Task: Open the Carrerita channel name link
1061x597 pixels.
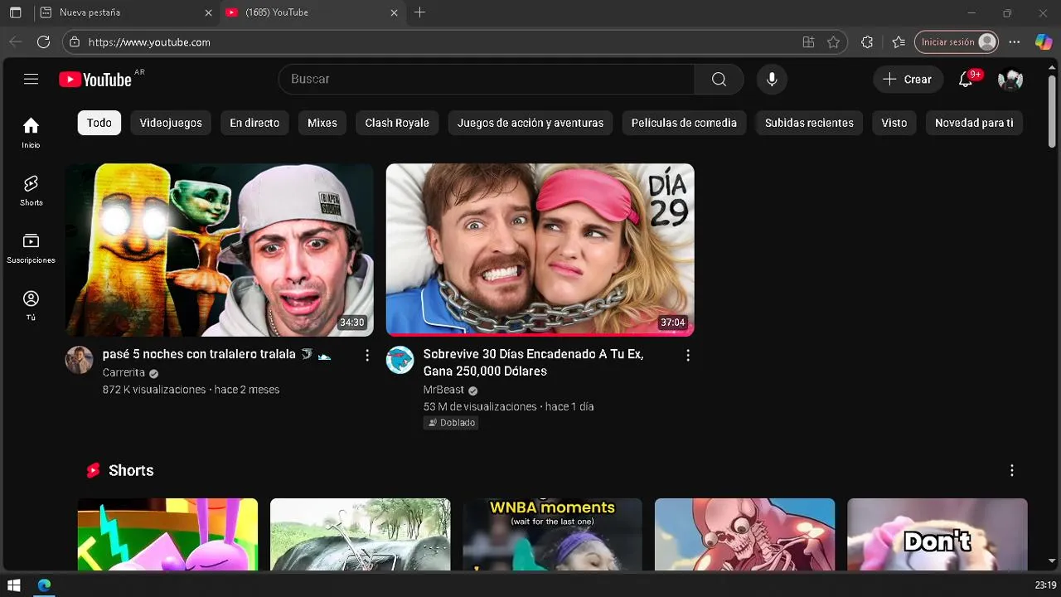Action: pyautogui.click(x=124, y=372)
